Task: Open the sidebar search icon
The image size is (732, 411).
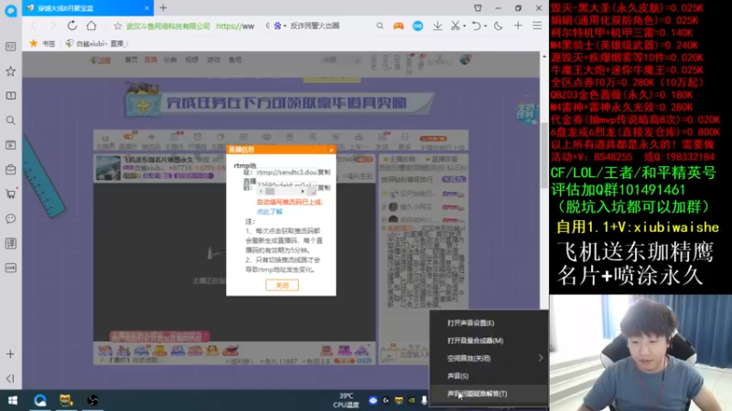Action: coord(10,121)
